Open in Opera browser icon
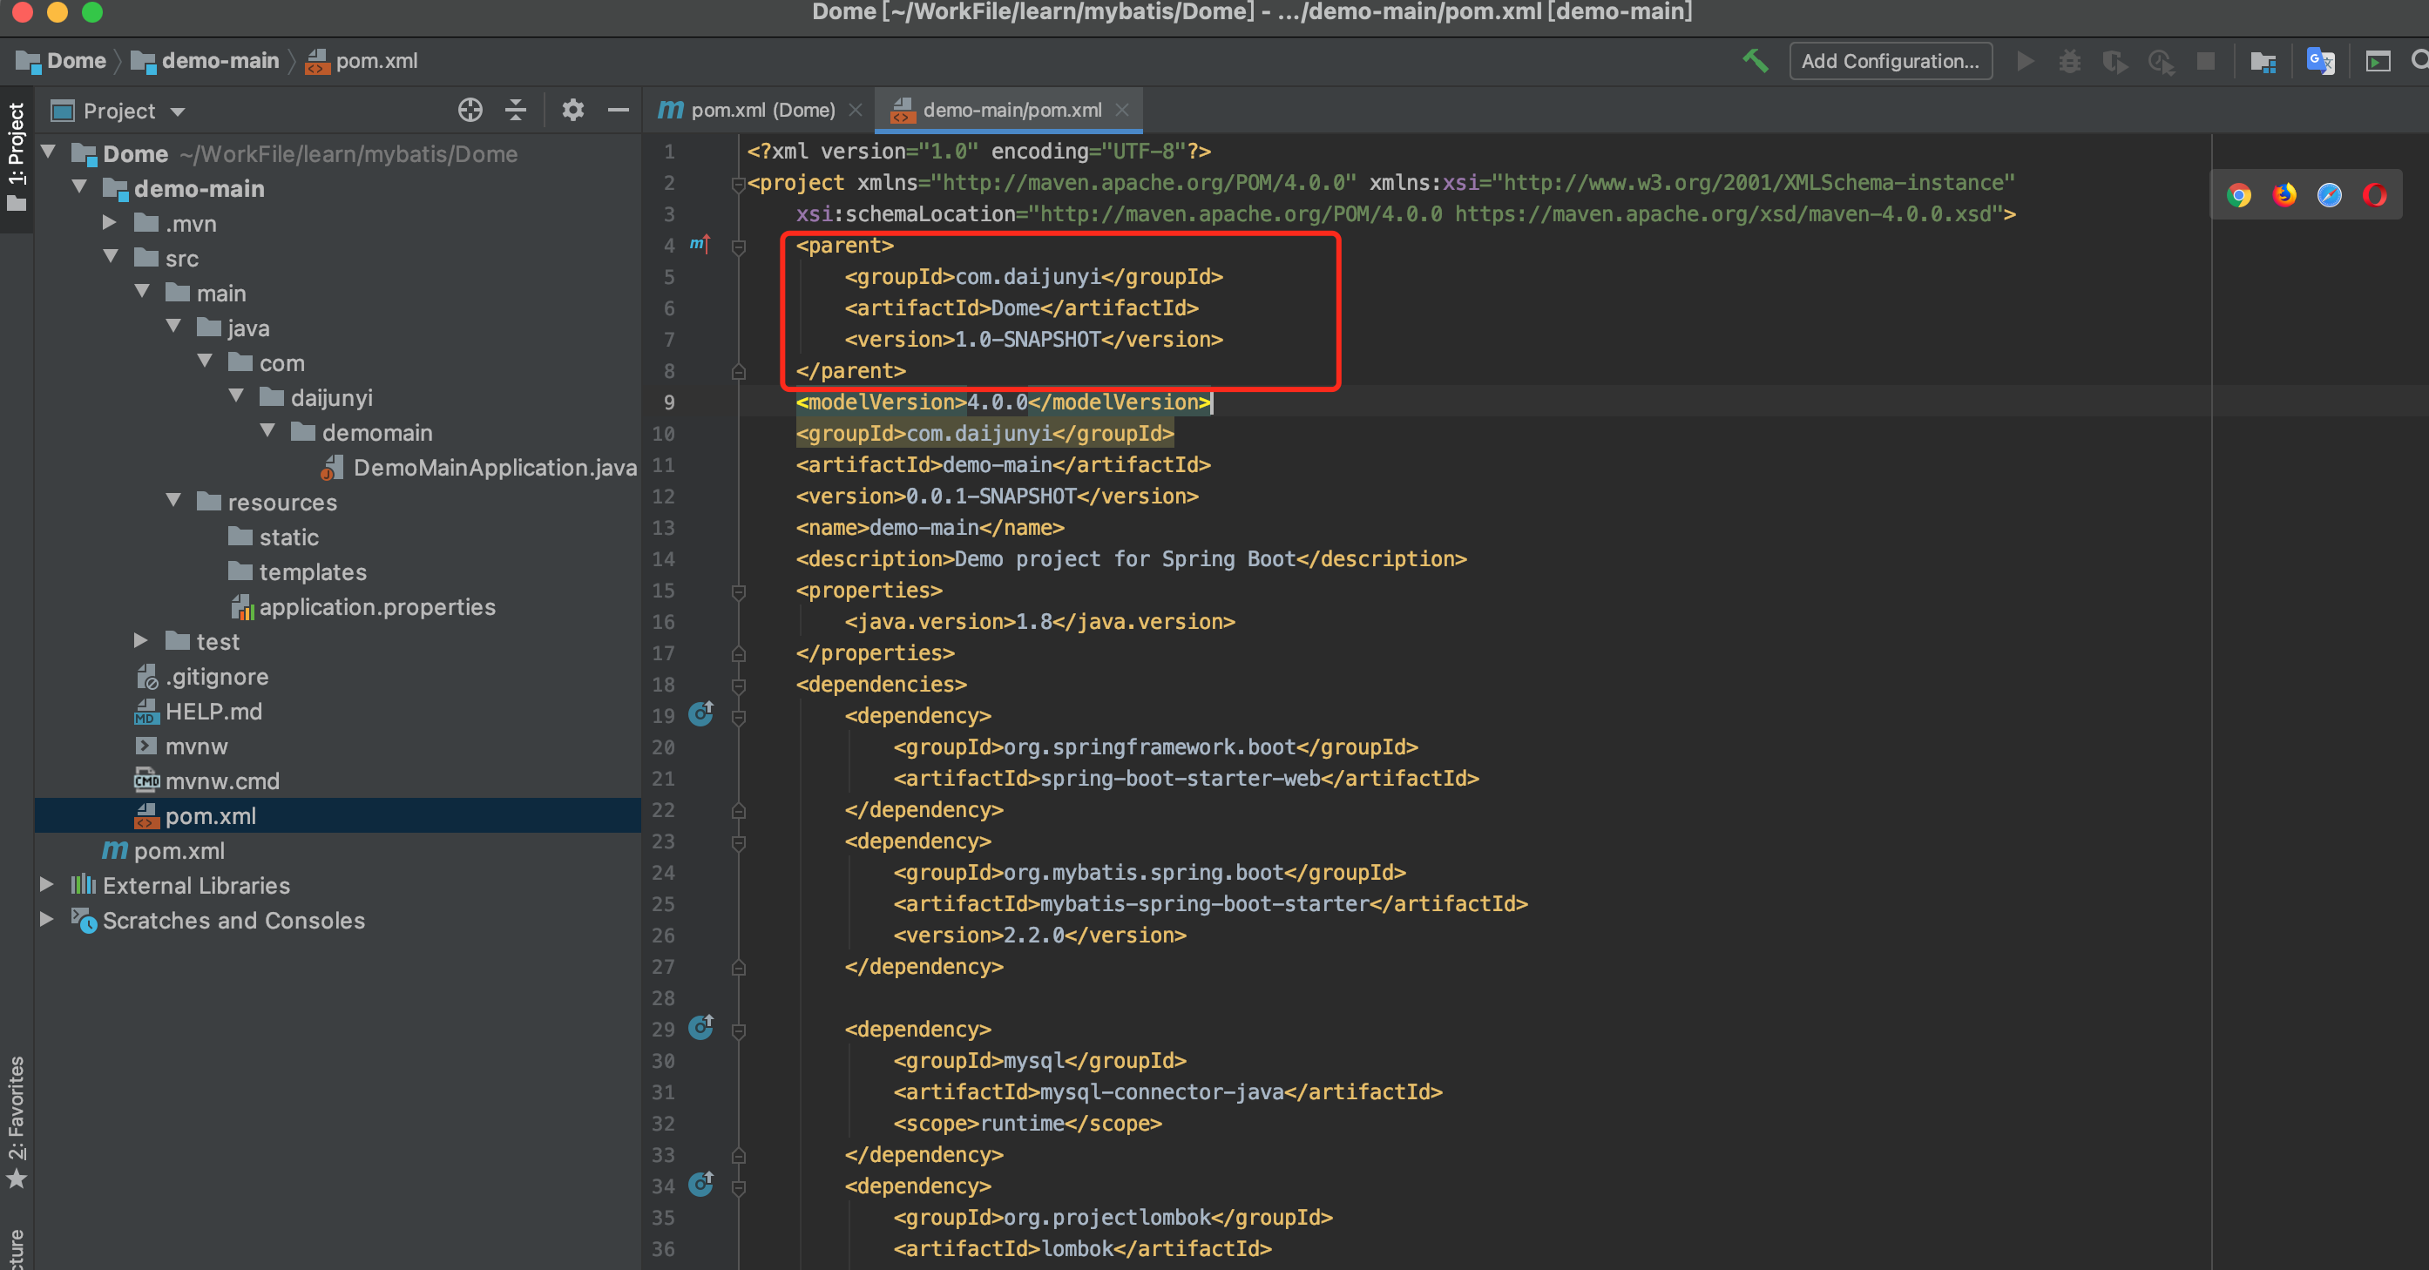Screen dimensions: 2429x1270 tap(2374, 195)
